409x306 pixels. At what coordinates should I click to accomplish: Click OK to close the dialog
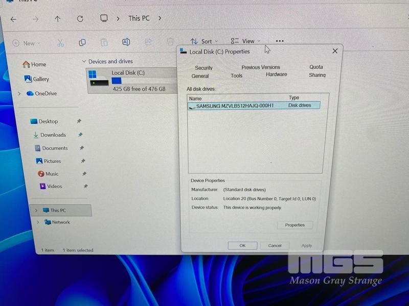242,245
